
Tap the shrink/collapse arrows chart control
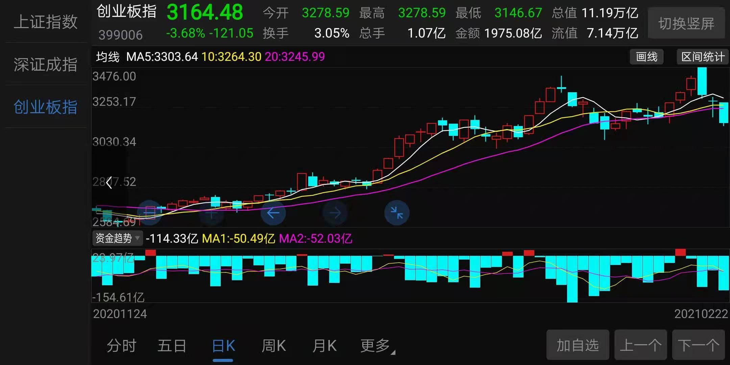click(x=397, y=213)
